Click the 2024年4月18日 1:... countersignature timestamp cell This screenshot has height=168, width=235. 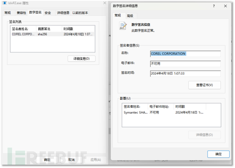coord(190,112)
